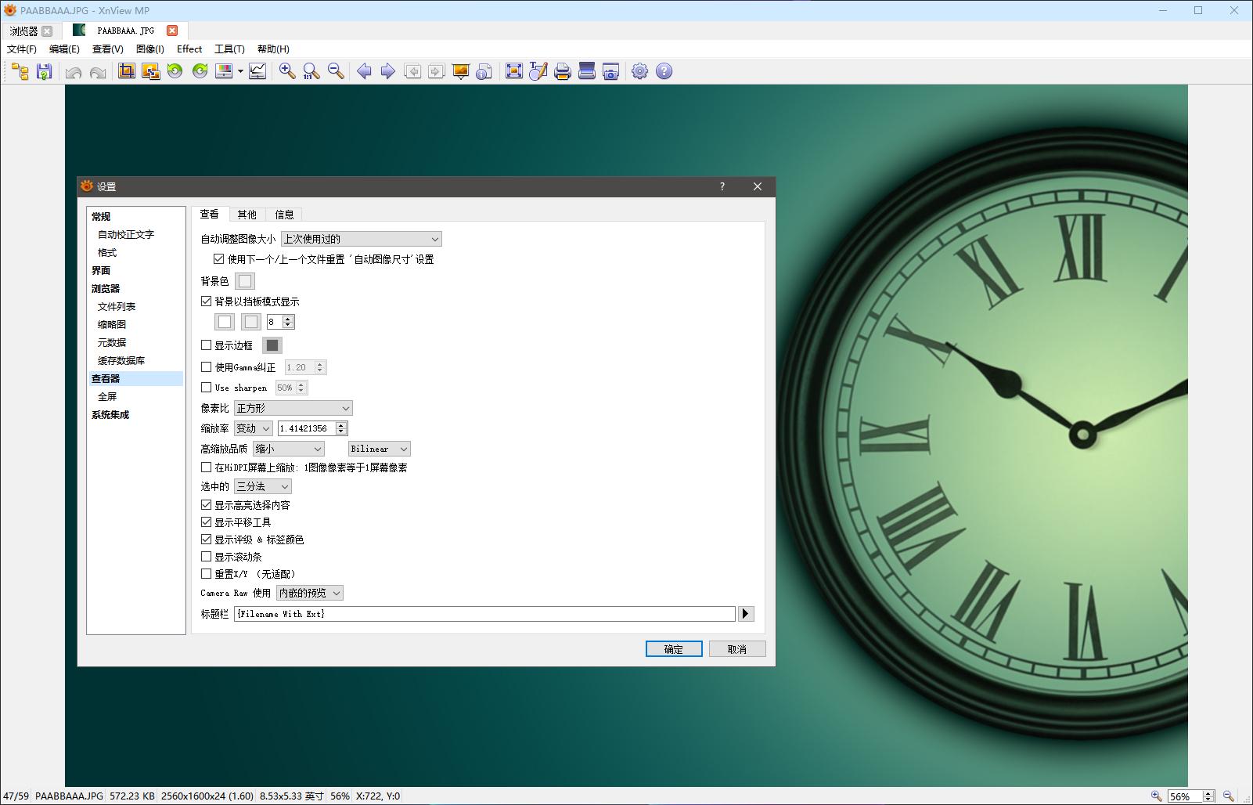The height and width of the screenshot is (805, 1253).
Task: Open the 图像(I) menu
Action: coord(149,49)
